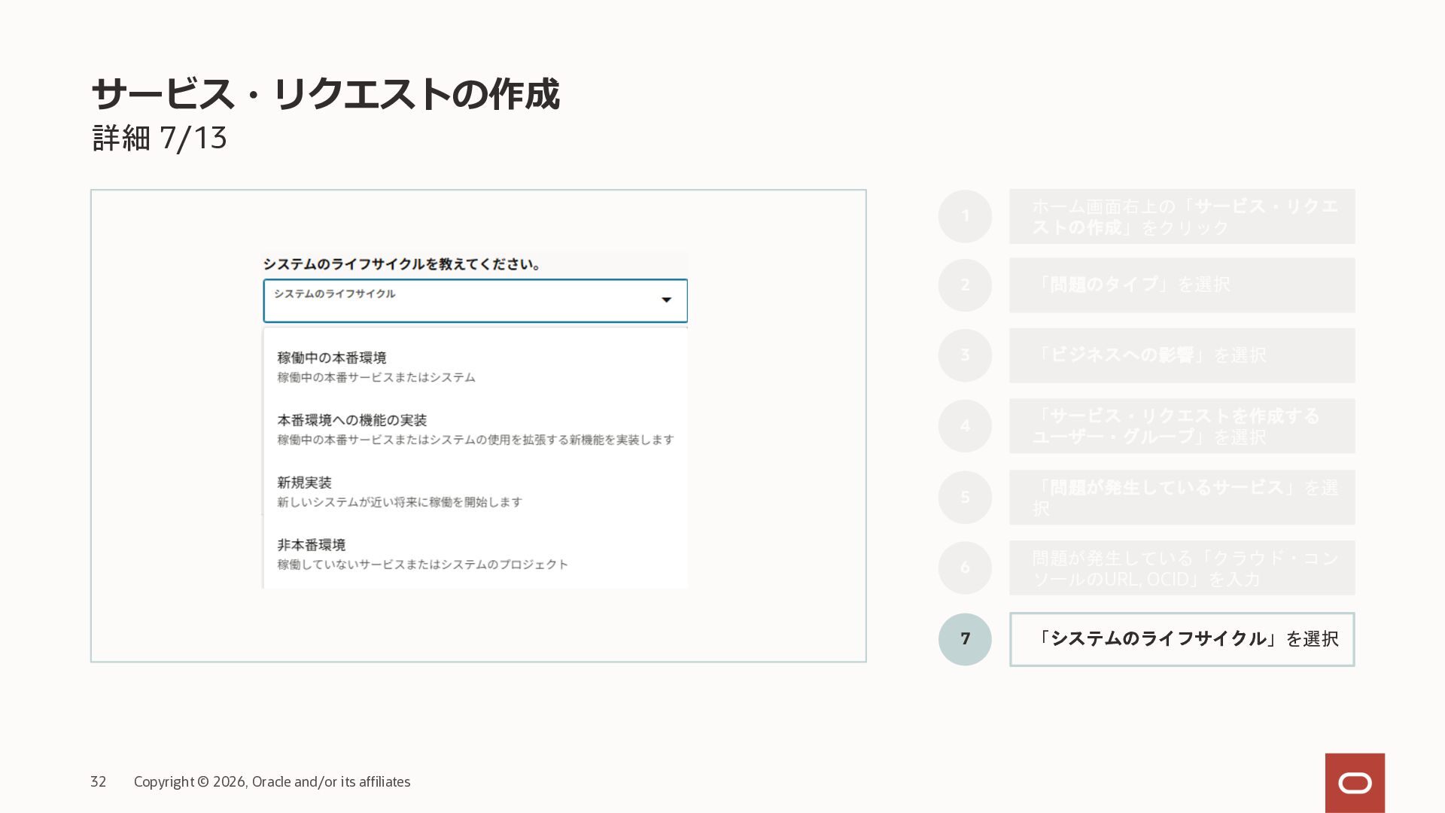Click the red Oracle logo icon
Viewport: 1445px width, 813px height.
(1355, 783)
